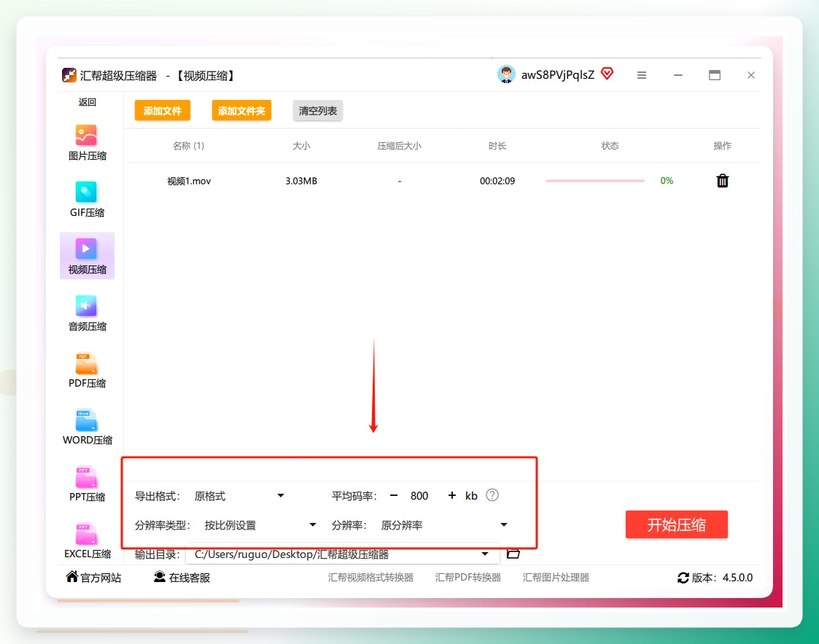Open the 图片压缩 image compression tool

point(87,143)
